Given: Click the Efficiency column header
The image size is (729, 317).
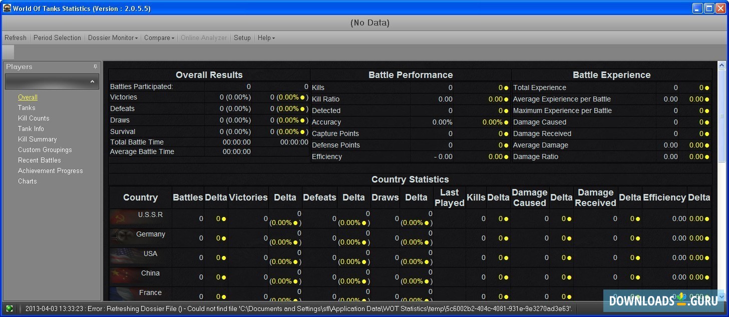Looking at the screenshot, I should tap(664, 197).
